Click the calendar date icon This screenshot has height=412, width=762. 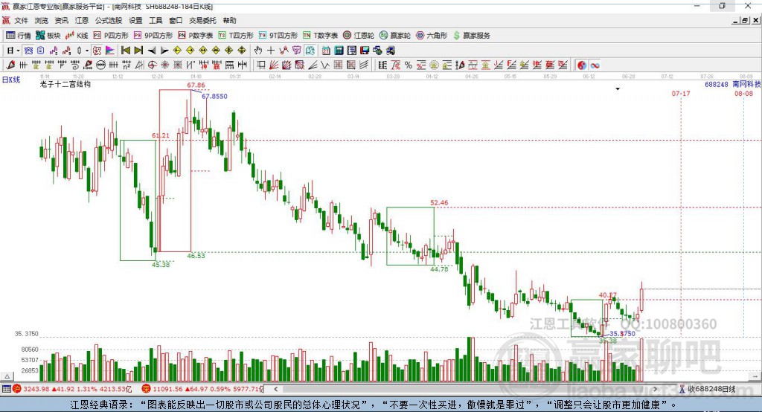[326, 51]
